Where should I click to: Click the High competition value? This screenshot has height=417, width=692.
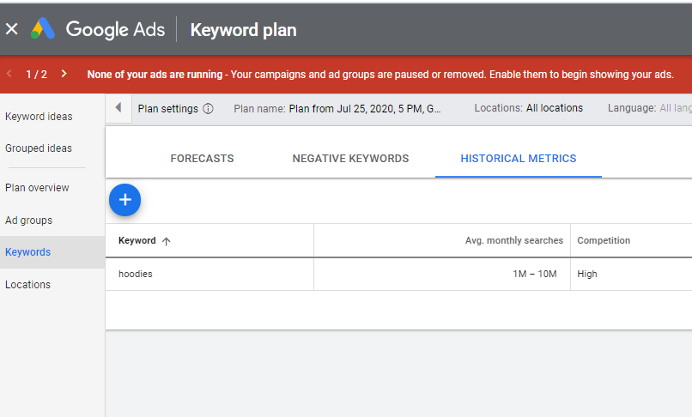(x=587, y=274)
